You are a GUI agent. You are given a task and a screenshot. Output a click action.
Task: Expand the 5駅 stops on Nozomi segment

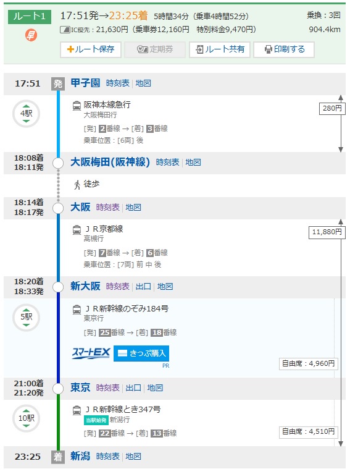(27, 317)
